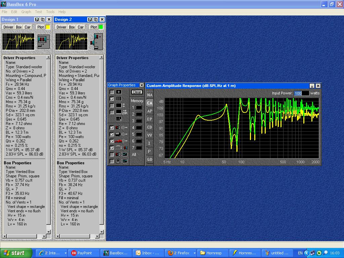Uncheck the speaker response checkbox
This screenshot has height=258, width=344.
pyautogui.click(x=112, y=127)
